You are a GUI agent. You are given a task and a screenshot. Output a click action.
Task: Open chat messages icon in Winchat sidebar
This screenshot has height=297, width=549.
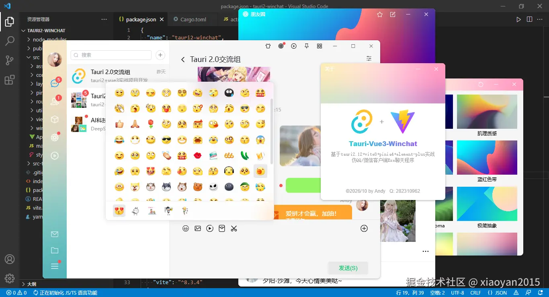pyautogui.click(x=55, y=84)
